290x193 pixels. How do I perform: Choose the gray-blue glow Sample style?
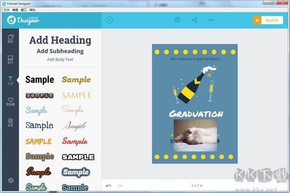(x=76, y=172)
